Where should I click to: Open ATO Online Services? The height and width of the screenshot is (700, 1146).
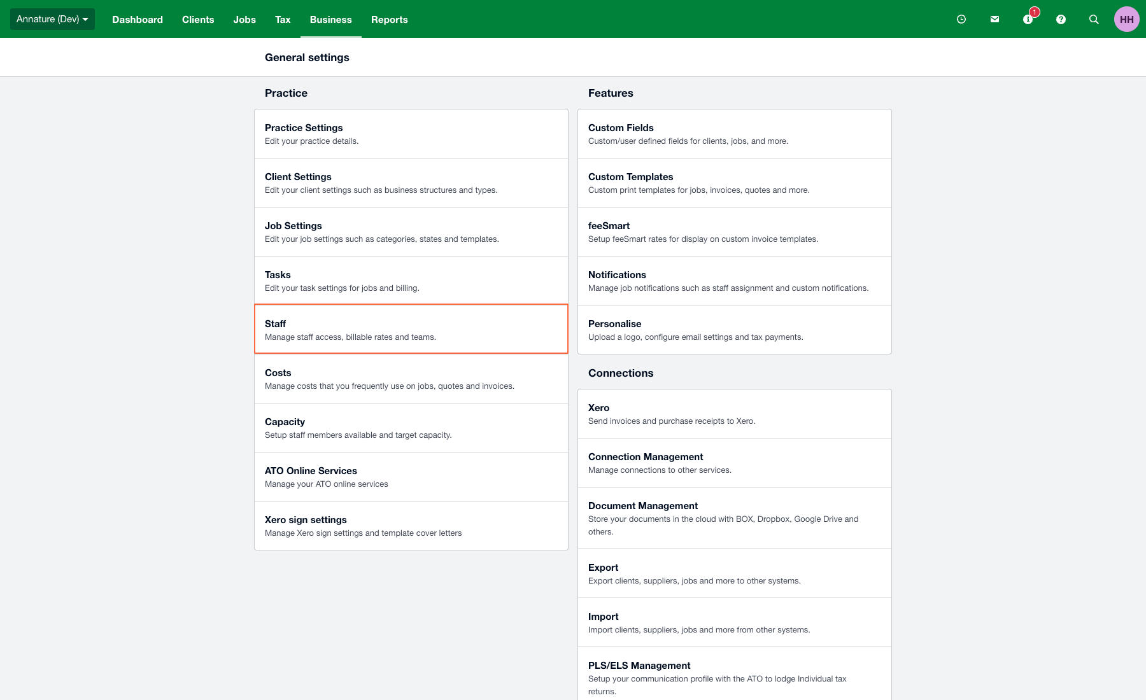tap(411, 477)
